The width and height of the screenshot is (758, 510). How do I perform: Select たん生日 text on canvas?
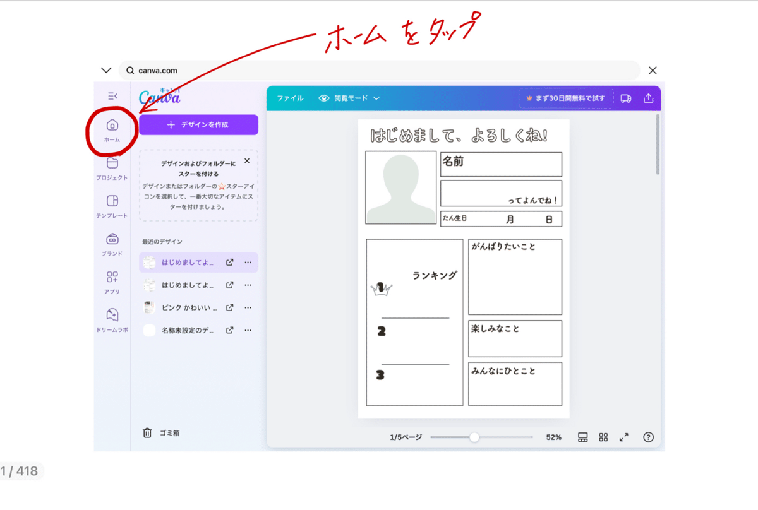click(x=455, y=218)
